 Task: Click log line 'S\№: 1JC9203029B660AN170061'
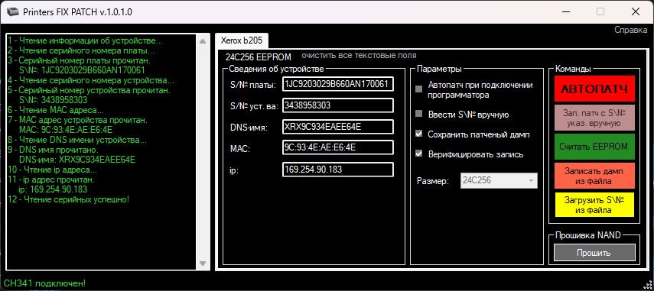click(82, 71)
